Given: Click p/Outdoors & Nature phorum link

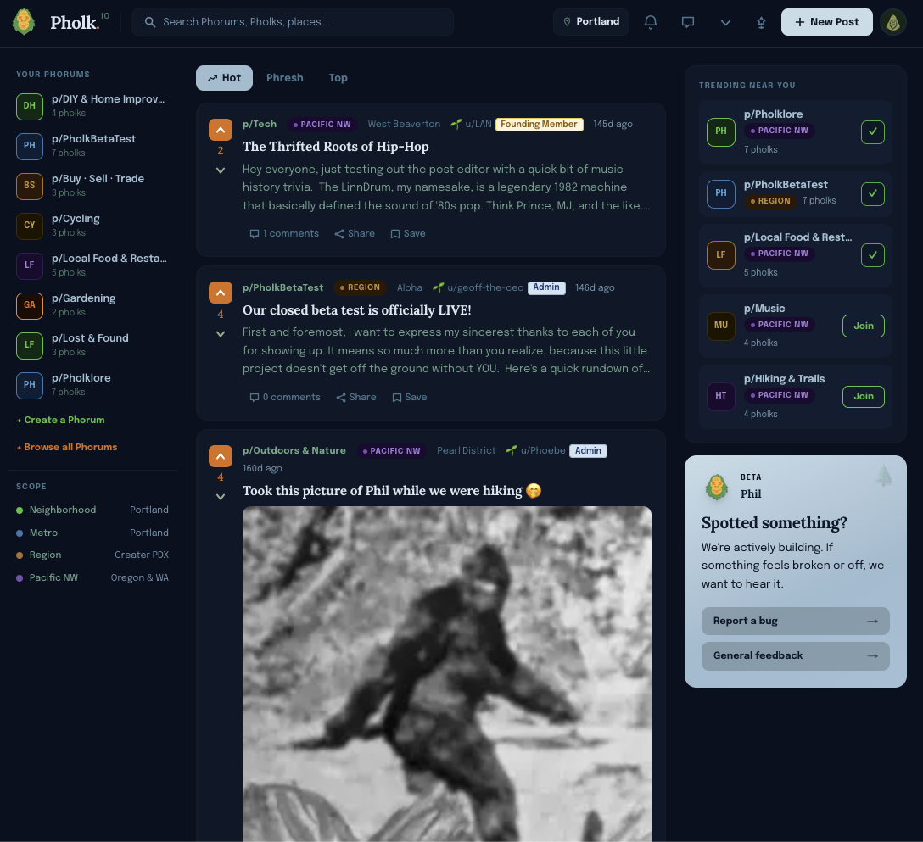Looking at the screenshot, I should [294, 451].
